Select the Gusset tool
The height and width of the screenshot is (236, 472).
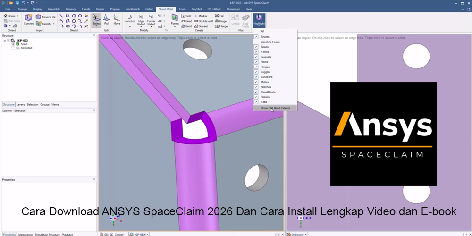pos(201,26)
